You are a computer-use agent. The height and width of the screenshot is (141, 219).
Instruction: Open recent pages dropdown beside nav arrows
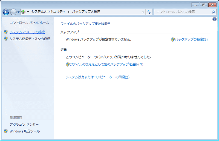click(x=18, y=12)
